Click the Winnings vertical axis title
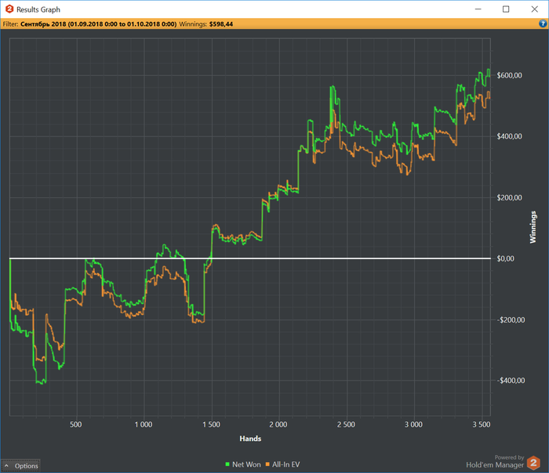Image resolution: width=549 pixels, height=473 pixels. click(x=533, y=227)
